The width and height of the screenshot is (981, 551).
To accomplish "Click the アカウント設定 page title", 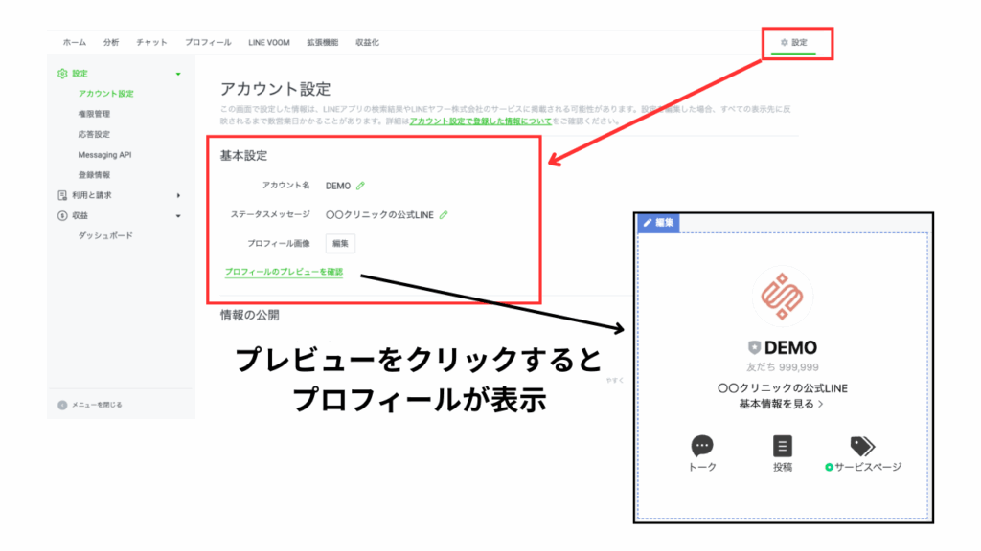I will point(275,89).
